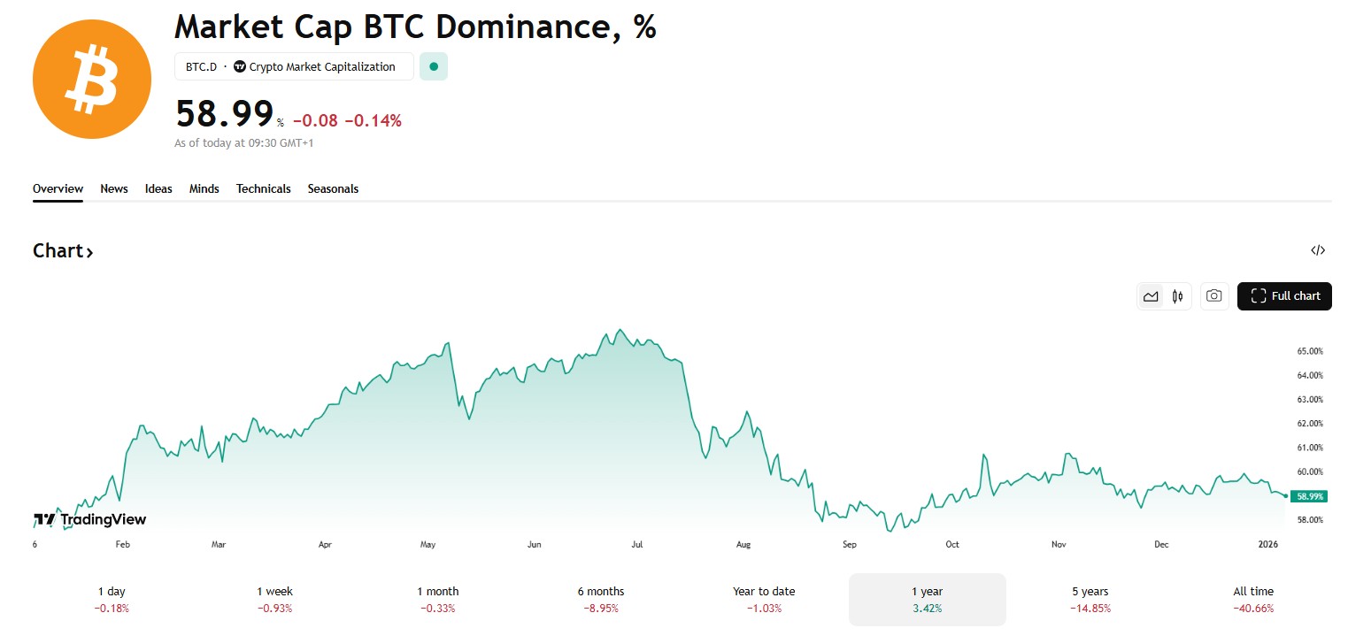This screenshot has height=636, width=1348.
Task: Open the News tab
Action: (114, 188)
